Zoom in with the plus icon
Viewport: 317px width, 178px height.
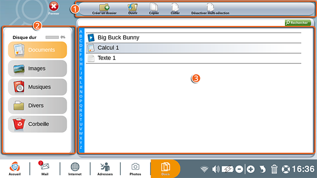pyautogui.click(x=251, y=169)
